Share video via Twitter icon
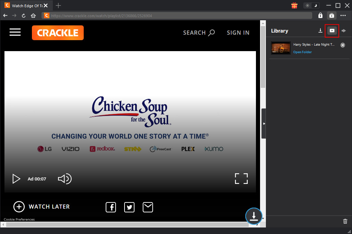352x234 pixels. [x=129, y=207]
